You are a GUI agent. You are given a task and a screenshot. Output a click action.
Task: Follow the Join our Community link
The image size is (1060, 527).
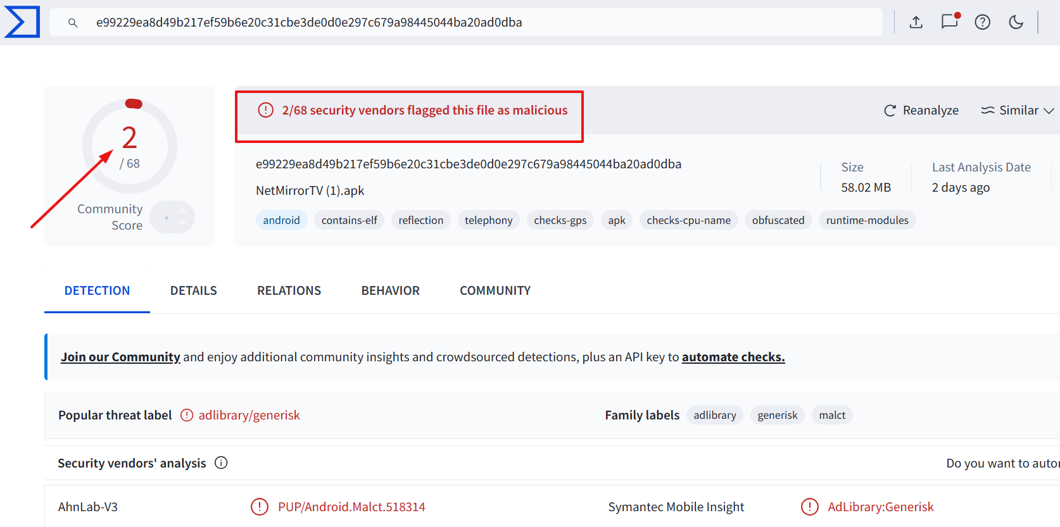[120, 357]
